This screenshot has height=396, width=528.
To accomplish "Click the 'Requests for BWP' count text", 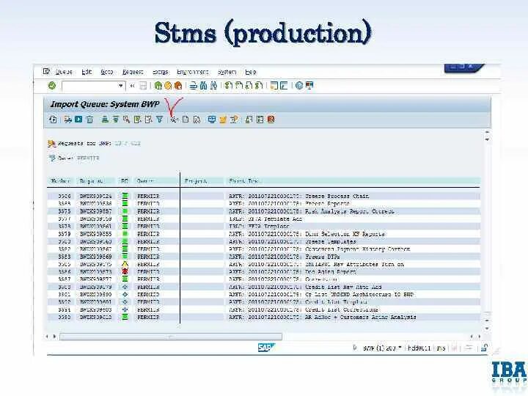I will pyautogui.click(x=128, y=144).
